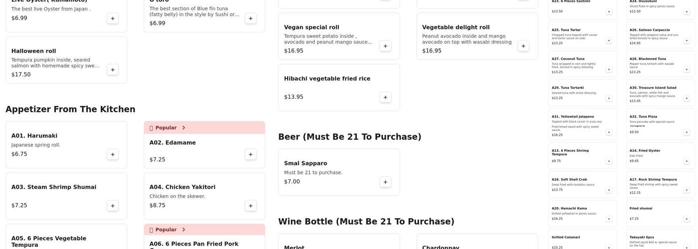Add A01. Harumaki to the order

point(113,154)
